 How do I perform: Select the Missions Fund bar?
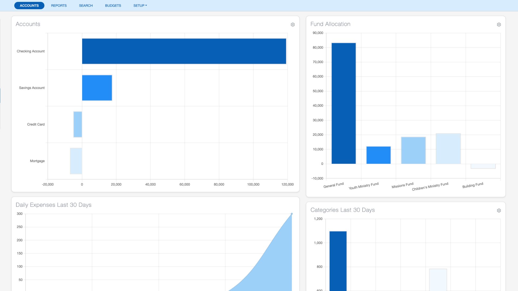tap(413, 150)
